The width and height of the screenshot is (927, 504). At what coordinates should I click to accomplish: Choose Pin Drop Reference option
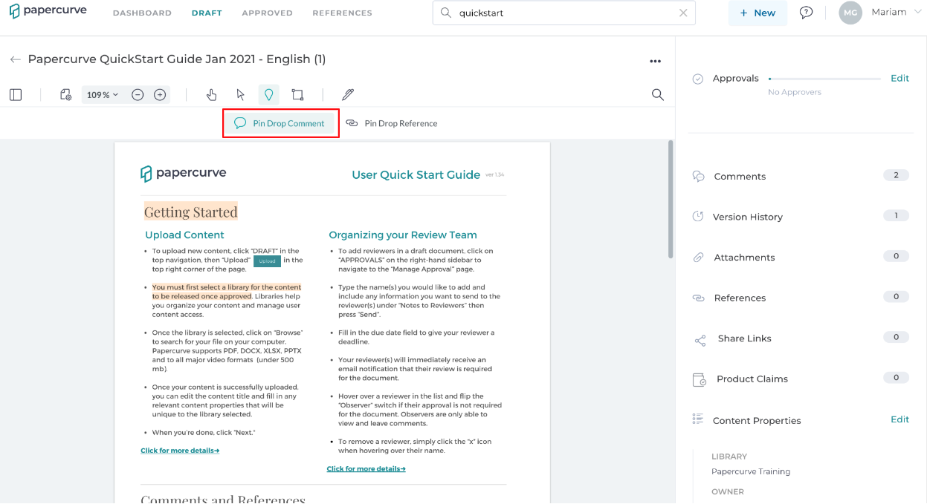pos(392,123)
